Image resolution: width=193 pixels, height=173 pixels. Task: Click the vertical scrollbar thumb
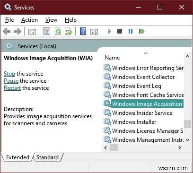[x=187, y=124]
